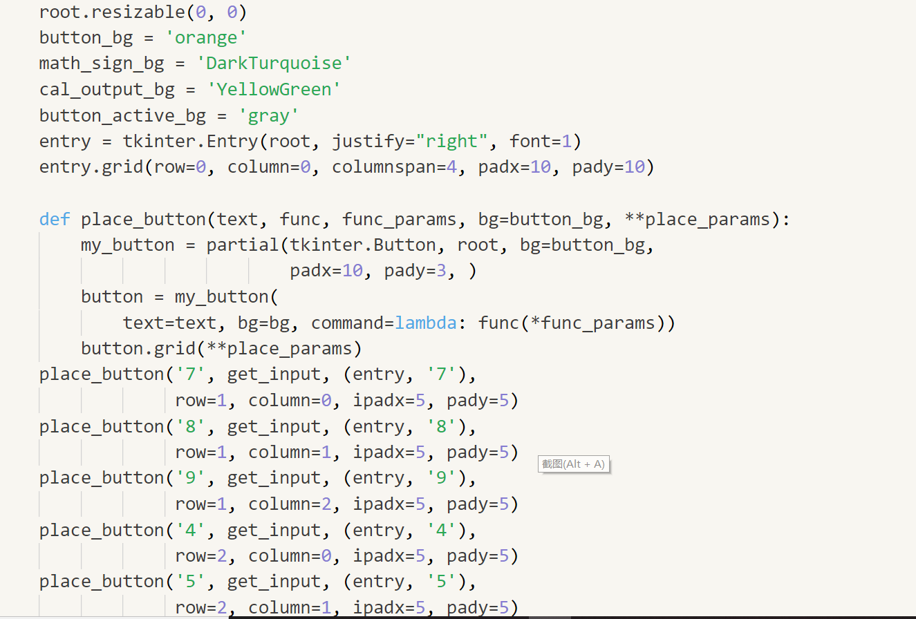Viewport: 916px width, 619px height.
Task: Select the 'DarkTurquoise' string value
Action: pos(274,64)
